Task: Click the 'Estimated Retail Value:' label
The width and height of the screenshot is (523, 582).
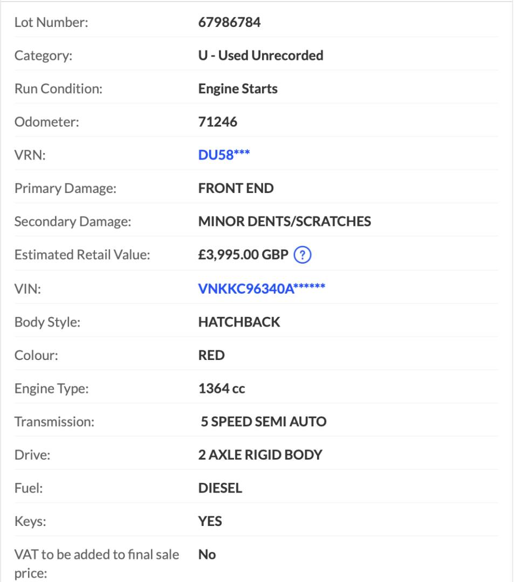Action: click(82, 255)
